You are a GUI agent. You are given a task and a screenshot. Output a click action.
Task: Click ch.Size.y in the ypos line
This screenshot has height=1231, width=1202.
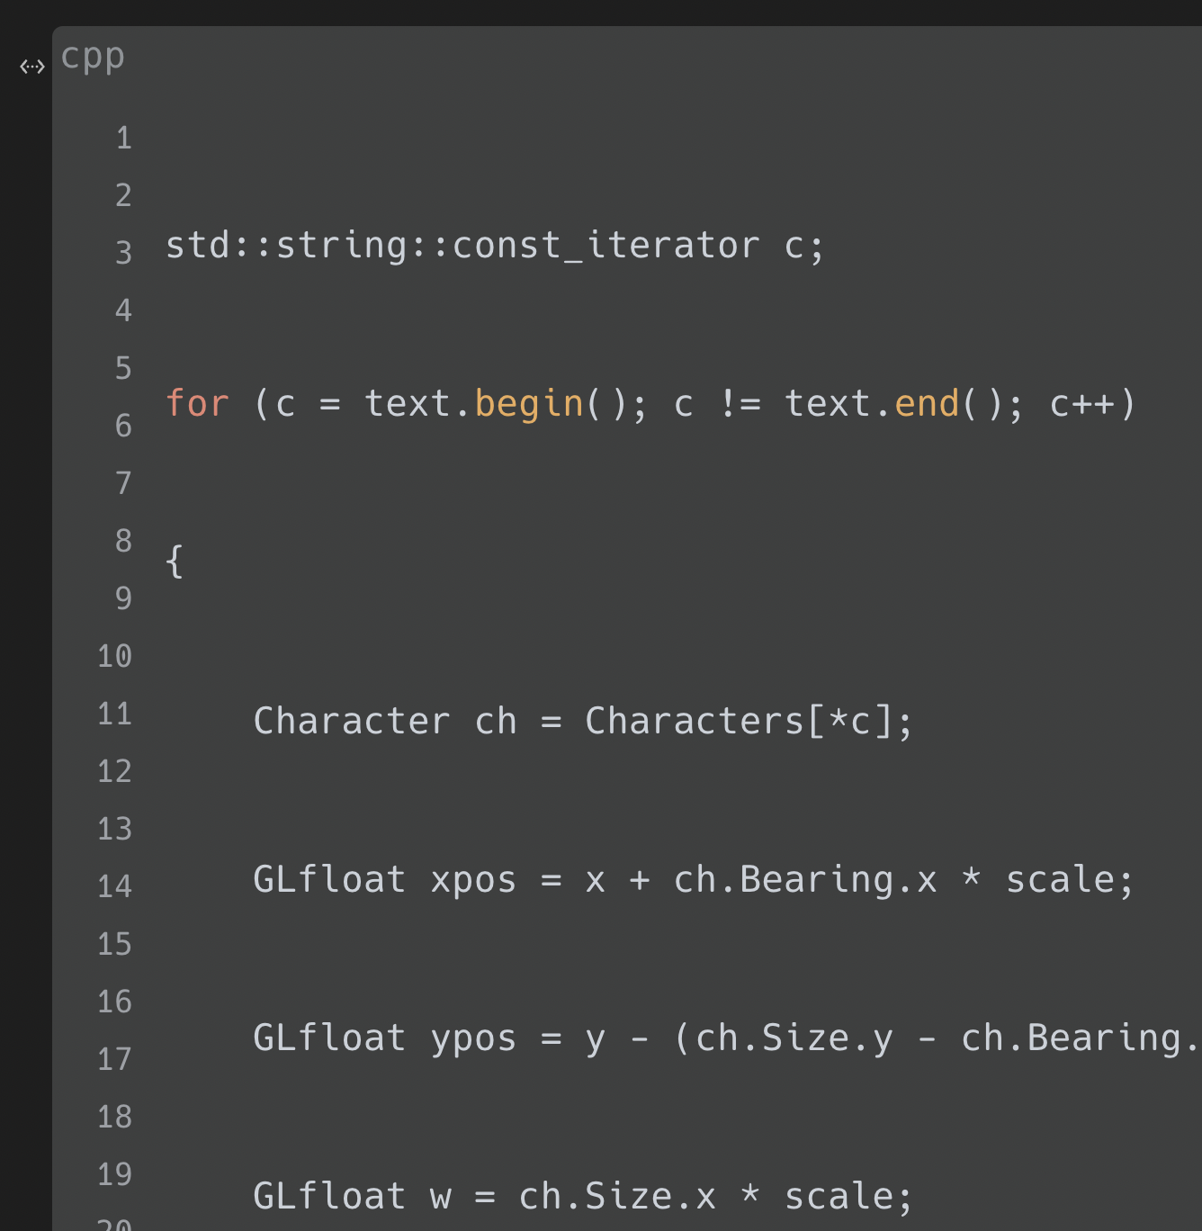[x=794, y=1038]
